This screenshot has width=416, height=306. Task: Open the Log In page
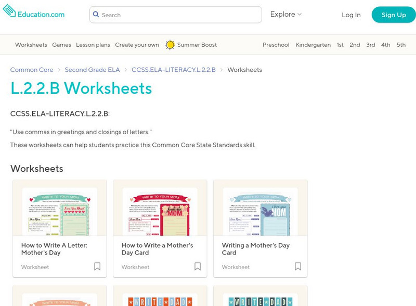tap(351, 15)
